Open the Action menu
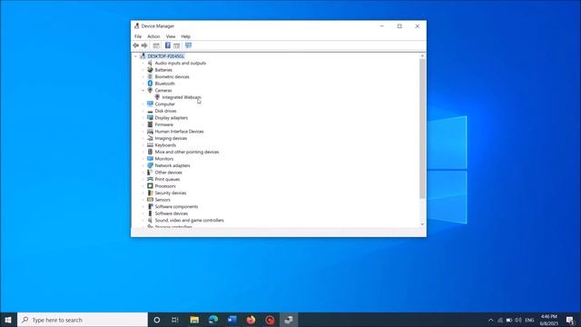 pos(153,36)
